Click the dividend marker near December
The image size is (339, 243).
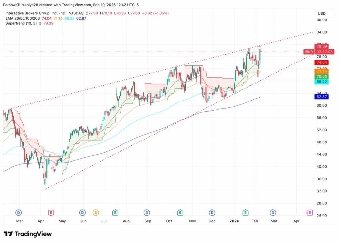point(212,212)
